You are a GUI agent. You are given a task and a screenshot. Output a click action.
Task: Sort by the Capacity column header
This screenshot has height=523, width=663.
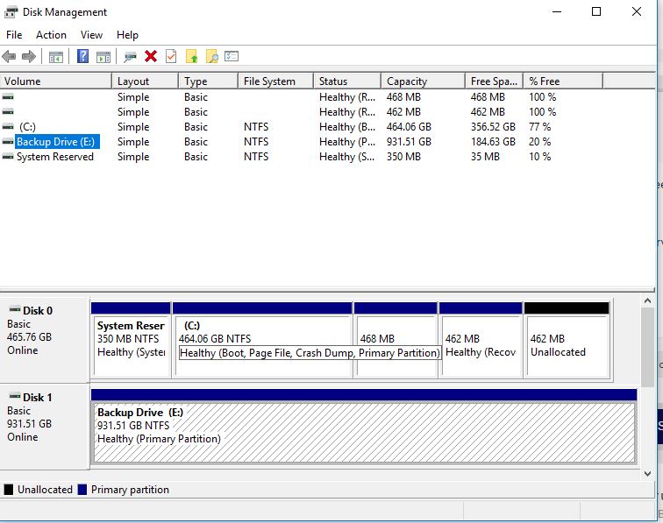(x=424, y=81)
